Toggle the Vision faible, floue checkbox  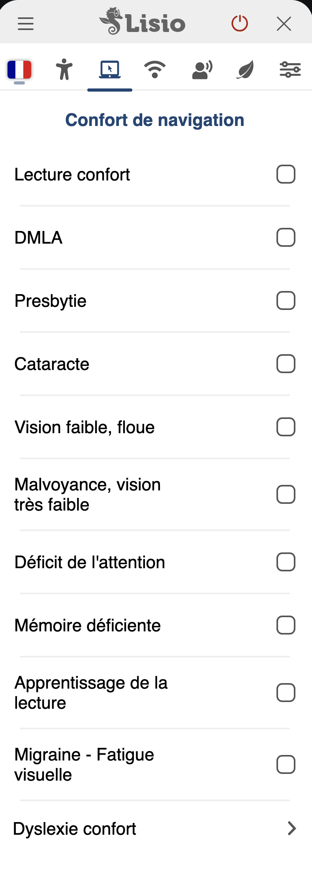[x=286, y=427]
